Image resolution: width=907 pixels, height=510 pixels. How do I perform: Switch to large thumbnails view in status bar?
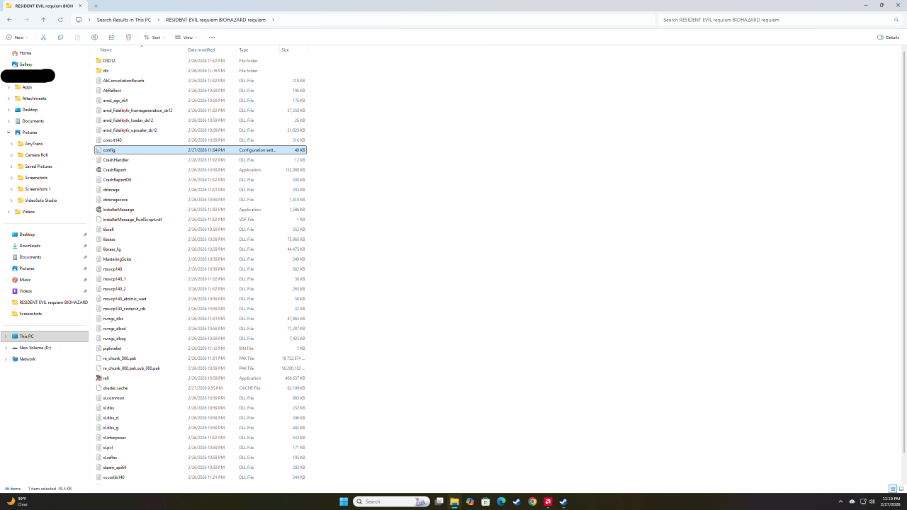coord(901,489)
